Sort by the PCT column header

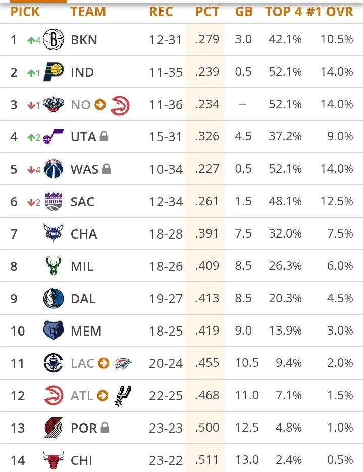tap(207, 12)
